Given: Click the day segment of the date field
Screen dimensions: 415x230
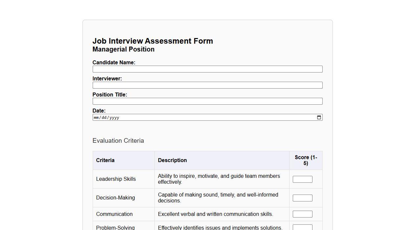Looking at the screenshot, I should click(104, 117).
